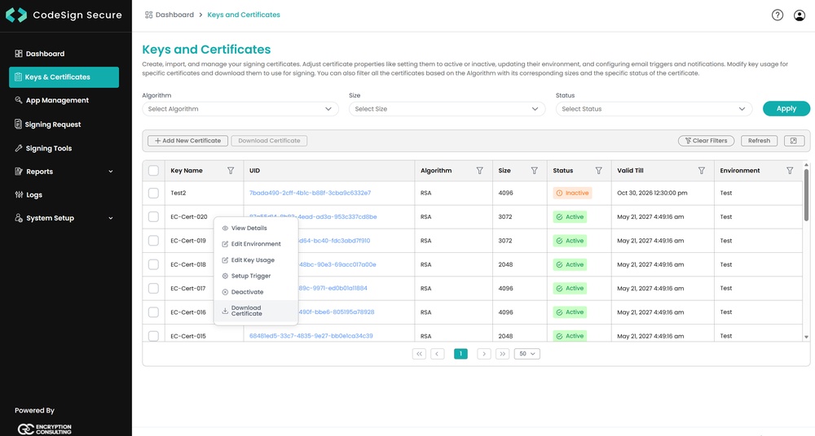
Task: Click the Key Name column header
Action: (x=187, y=171)
